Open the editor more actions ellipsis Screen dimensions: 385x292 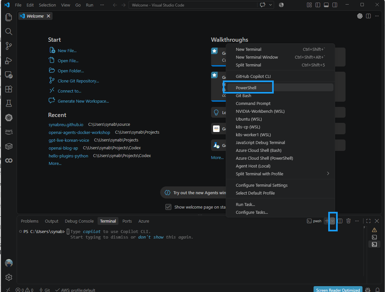click(377, 16)
